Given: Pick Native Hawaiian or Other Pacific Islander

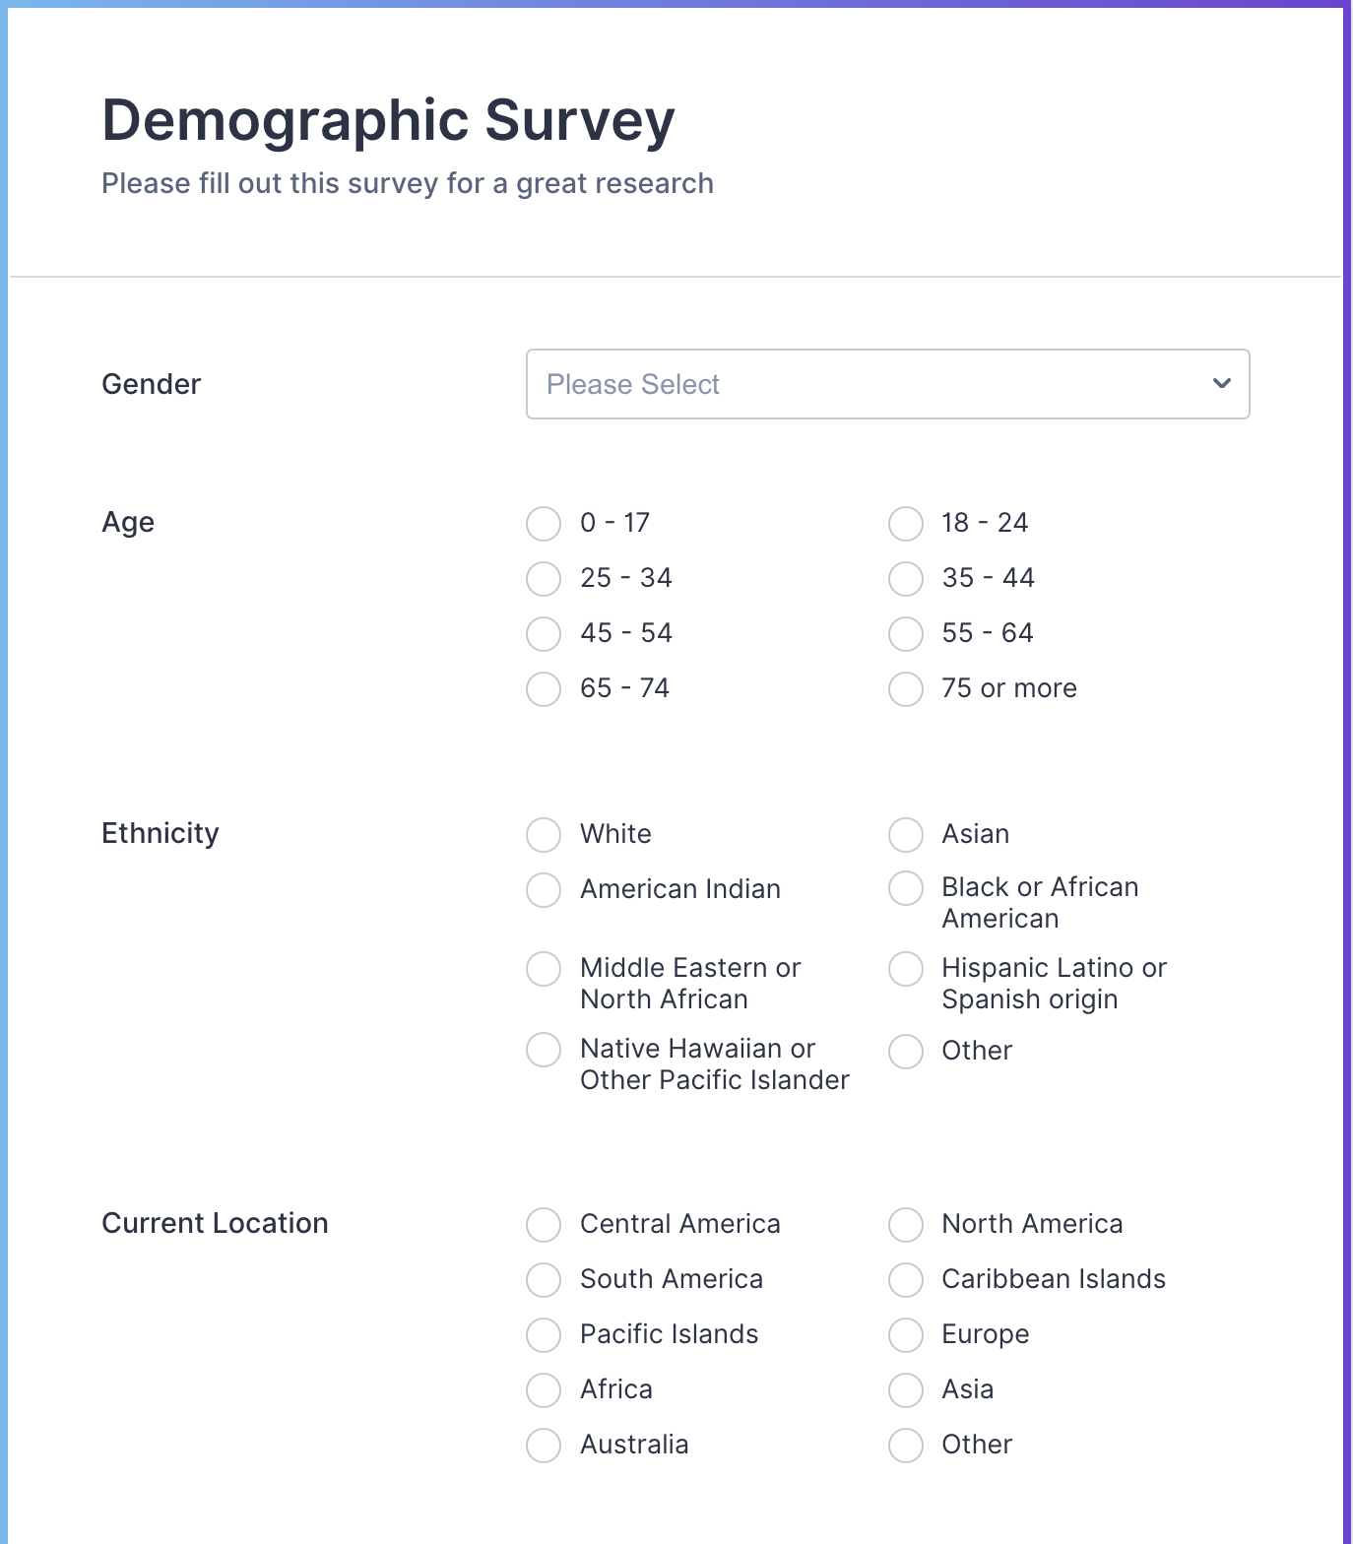Looking at the screenshot, I should pos(544,1050).
